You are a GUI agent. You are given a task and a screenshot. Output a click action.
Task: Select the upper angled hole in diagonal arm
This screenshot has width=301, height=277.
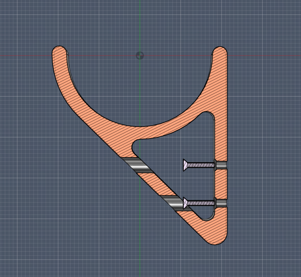(x=138, y=165)
